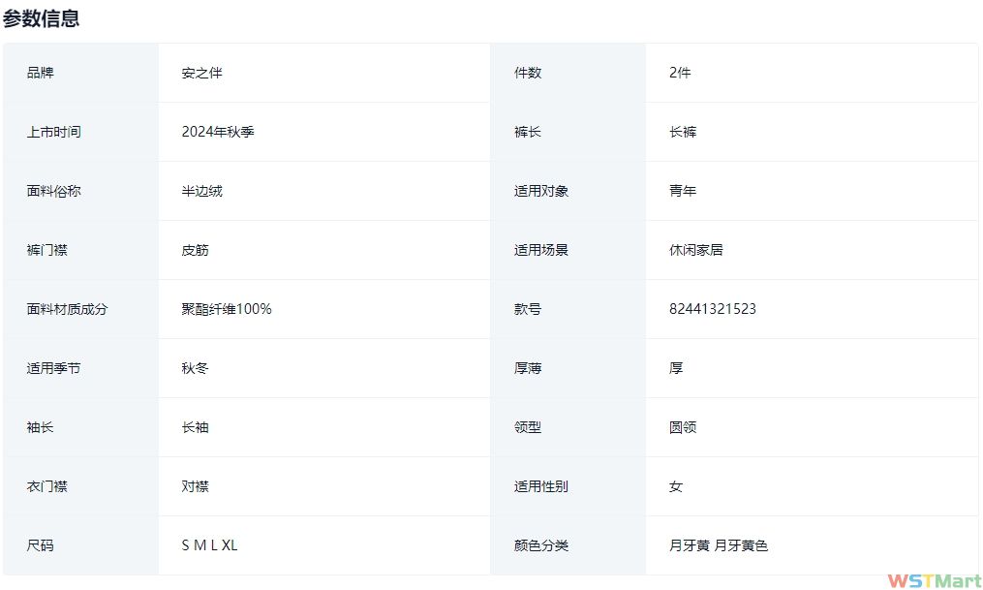The height and width of the screenshot is (590, 983).
Task: Select the fabric value 半边绒
Action: [x=201, y=191]
